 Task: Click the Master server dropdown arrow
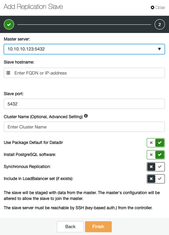click(159, 49)
